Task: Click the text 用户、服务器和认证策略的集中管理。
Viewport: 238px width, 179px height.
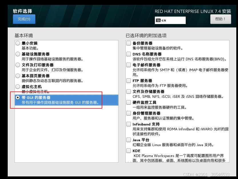Action: (x=163, y=118)
